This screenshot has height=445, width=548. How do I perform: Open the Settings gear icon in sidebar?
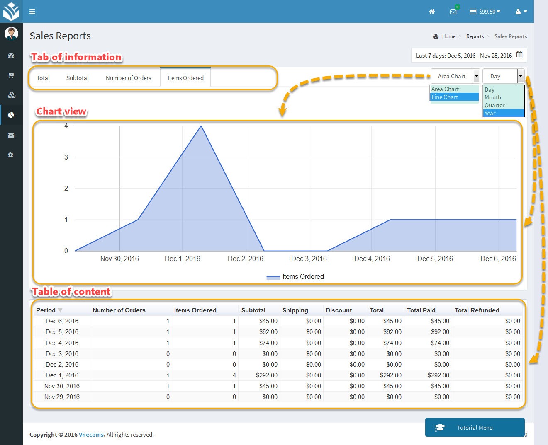coord(11,155)
